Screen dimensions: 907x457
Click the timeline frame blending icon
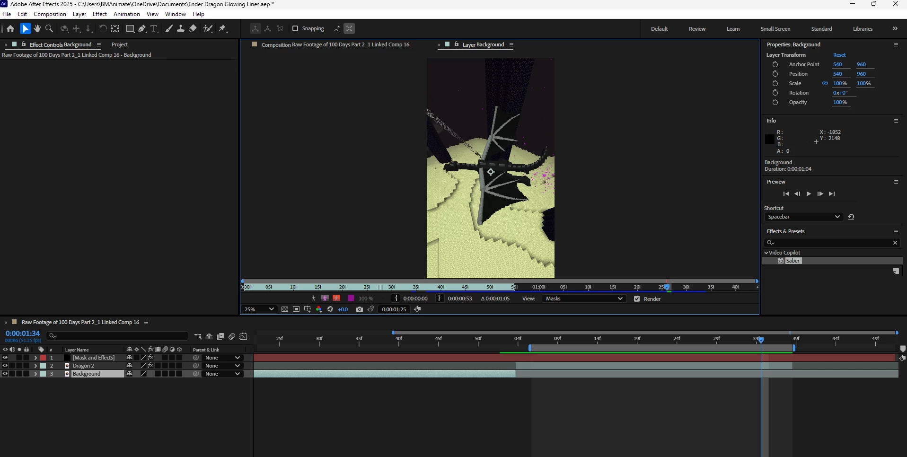(220, 336)
